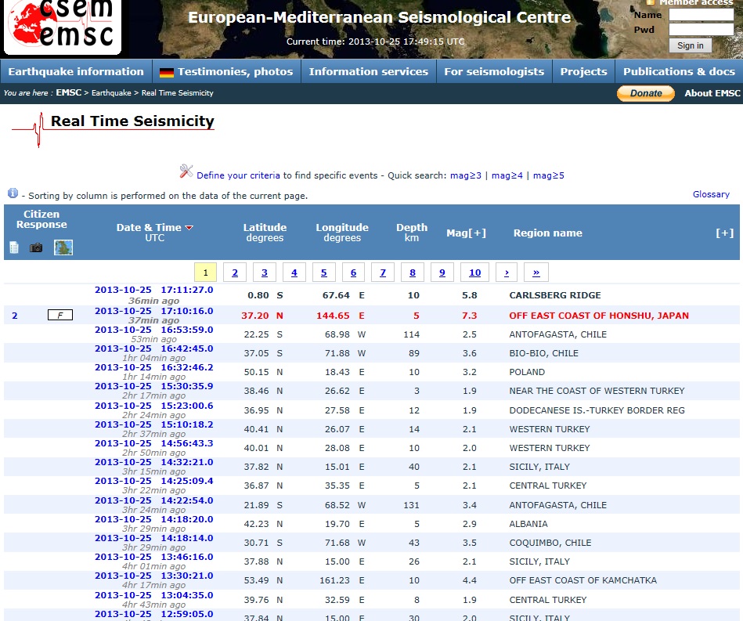The width and height of the screenshot is (743, 621).
Task: Click the Donate button
Action: pos(646,93)
